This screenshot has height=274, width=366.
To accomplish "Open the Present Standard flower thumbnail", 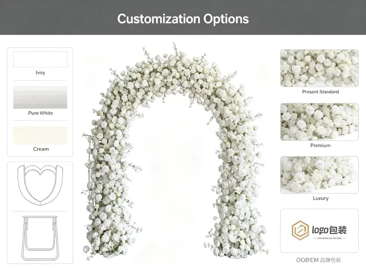I will (x=319, y=68).
